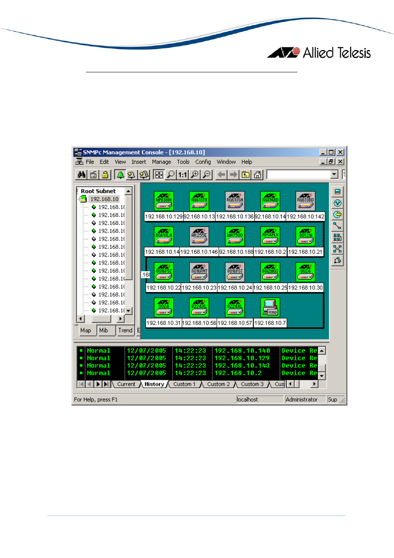This screenshot has width=394, height=558.
Task: Select the link tool in right palette
Action: (337, 226)
